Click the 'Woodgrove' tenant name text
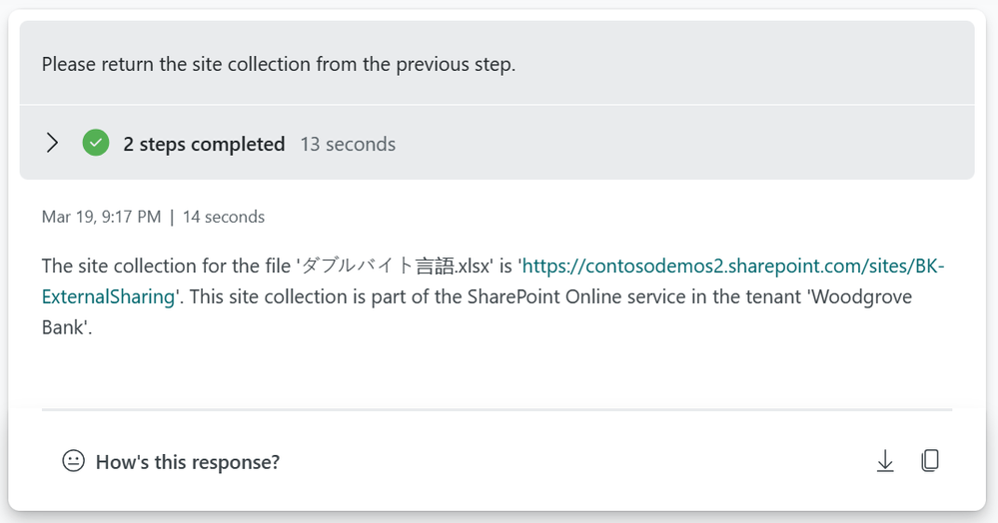The image size is (998, 523). pos(862,296)
